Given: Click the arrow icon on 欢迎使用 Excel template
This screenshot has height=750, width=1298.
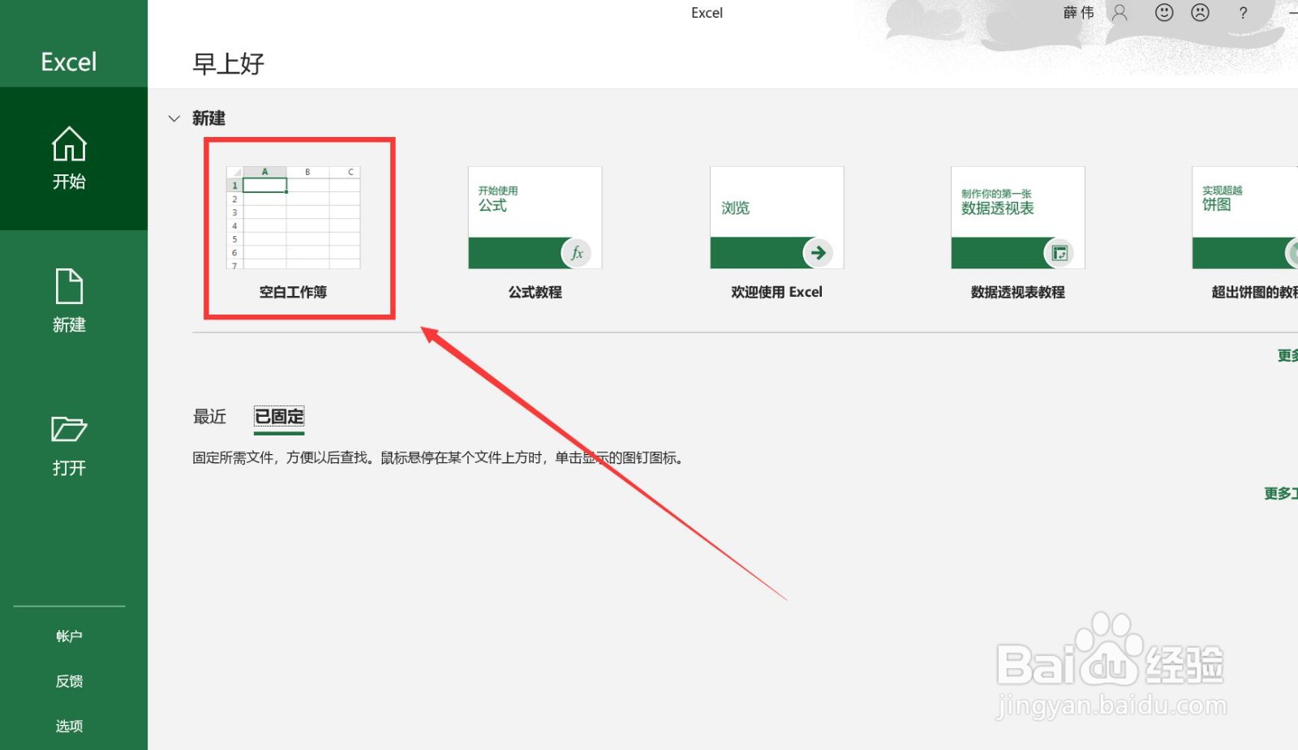Looking at the screenshot, I should 819,252.
